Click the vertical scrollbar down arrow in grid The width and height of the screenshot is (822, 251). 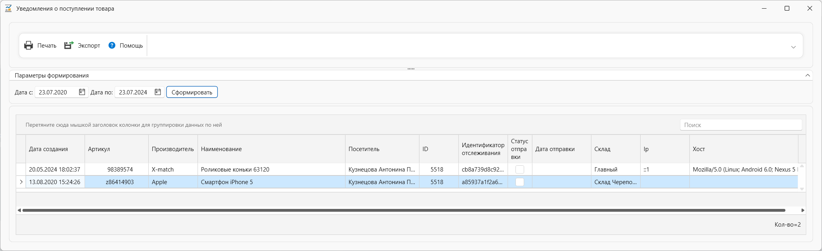802,189
